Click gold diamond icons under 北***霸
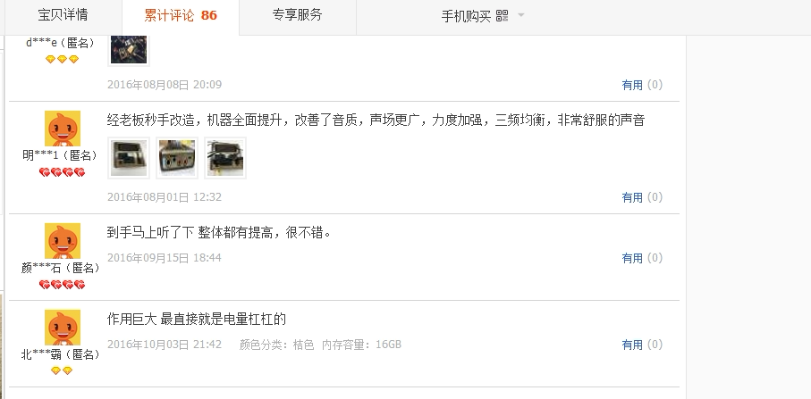 coord(62,370)
